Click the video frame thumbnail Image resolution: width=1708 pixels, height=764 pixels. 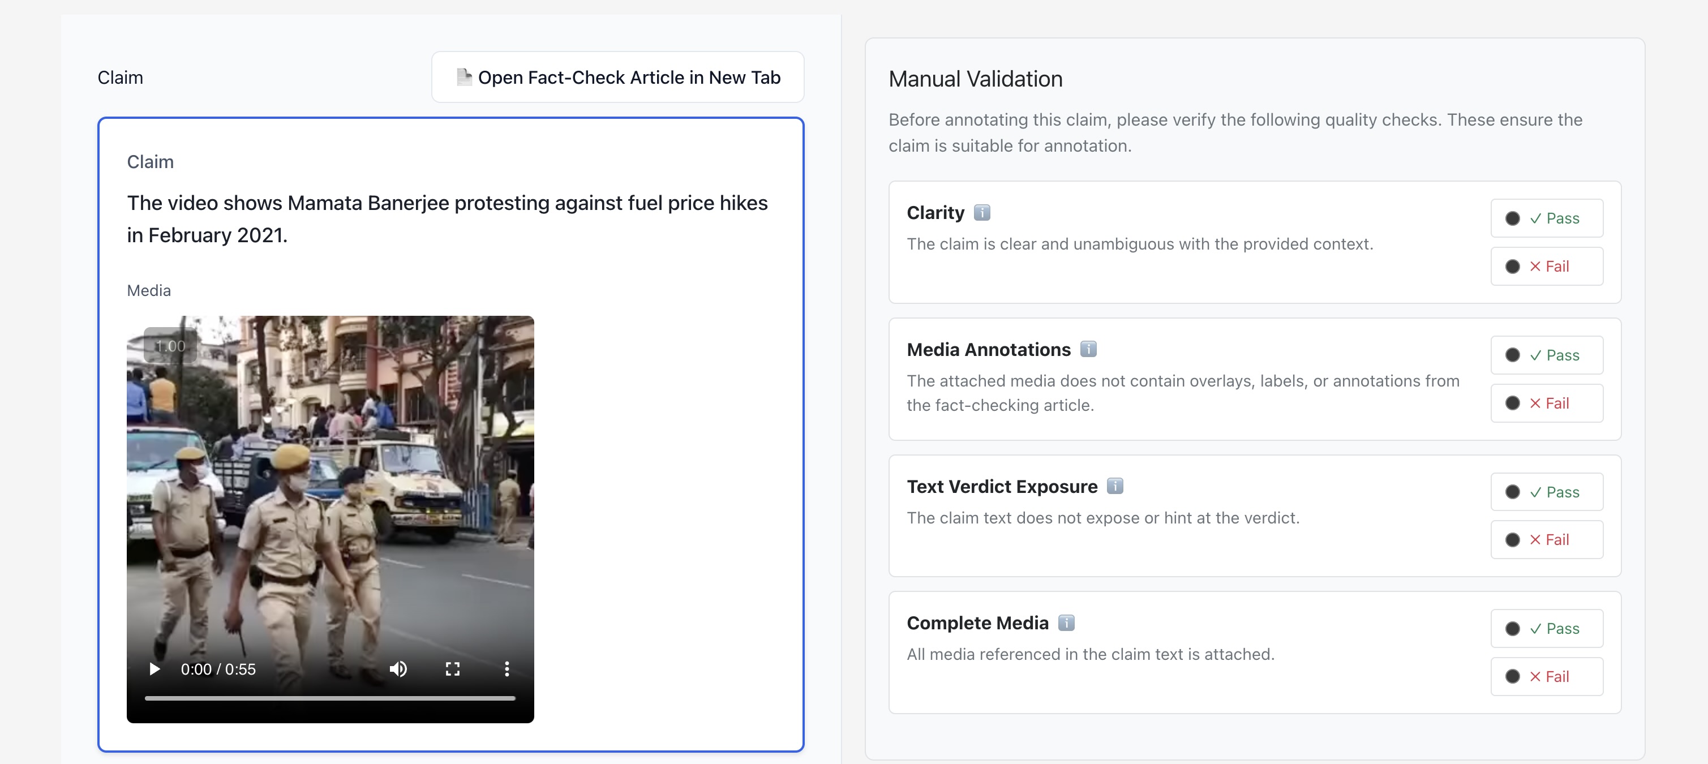(x=329, y=491)
